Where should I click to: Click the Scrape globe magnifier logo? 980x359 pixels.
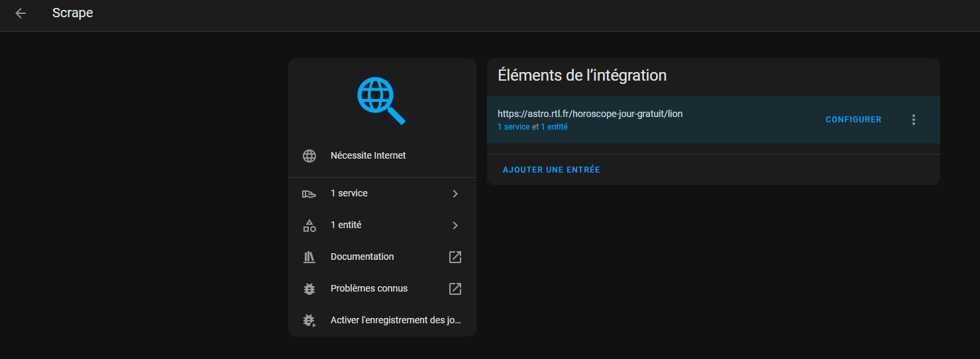click(x=381, y=100)
